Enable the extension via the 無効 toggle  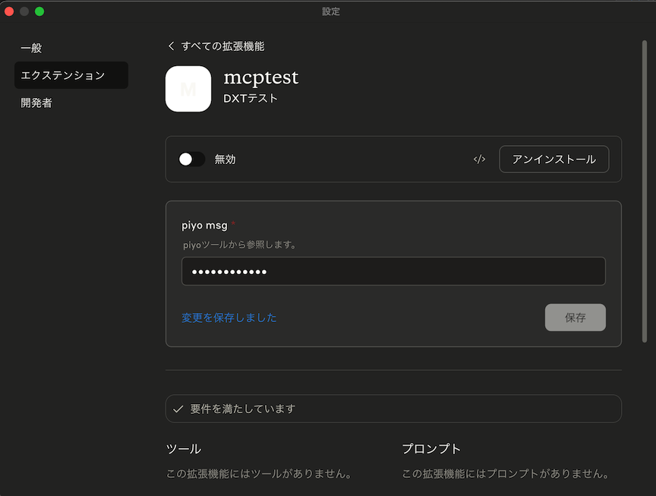coord(192,159)
